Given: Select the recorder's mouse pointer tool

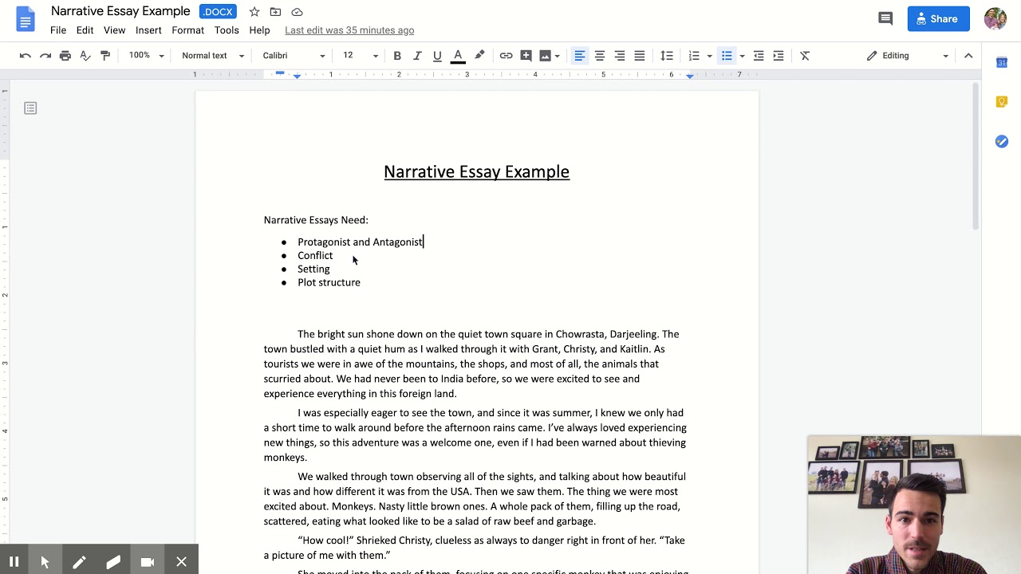Looking at the screenshot, I should [x=45, y=562].
